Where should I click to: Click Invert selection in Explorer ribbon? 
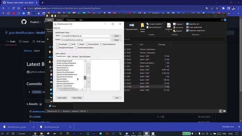click(195, 31)
